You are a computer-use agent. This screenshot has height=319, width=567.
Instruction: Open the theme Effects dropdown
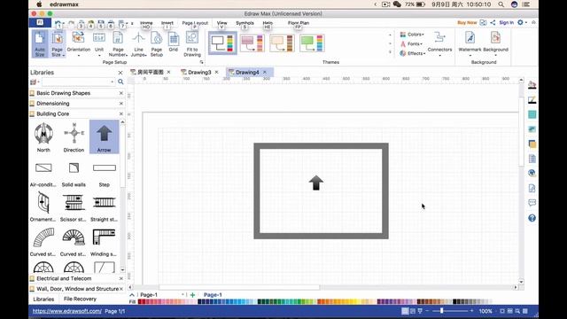click(x=412, y=53)
